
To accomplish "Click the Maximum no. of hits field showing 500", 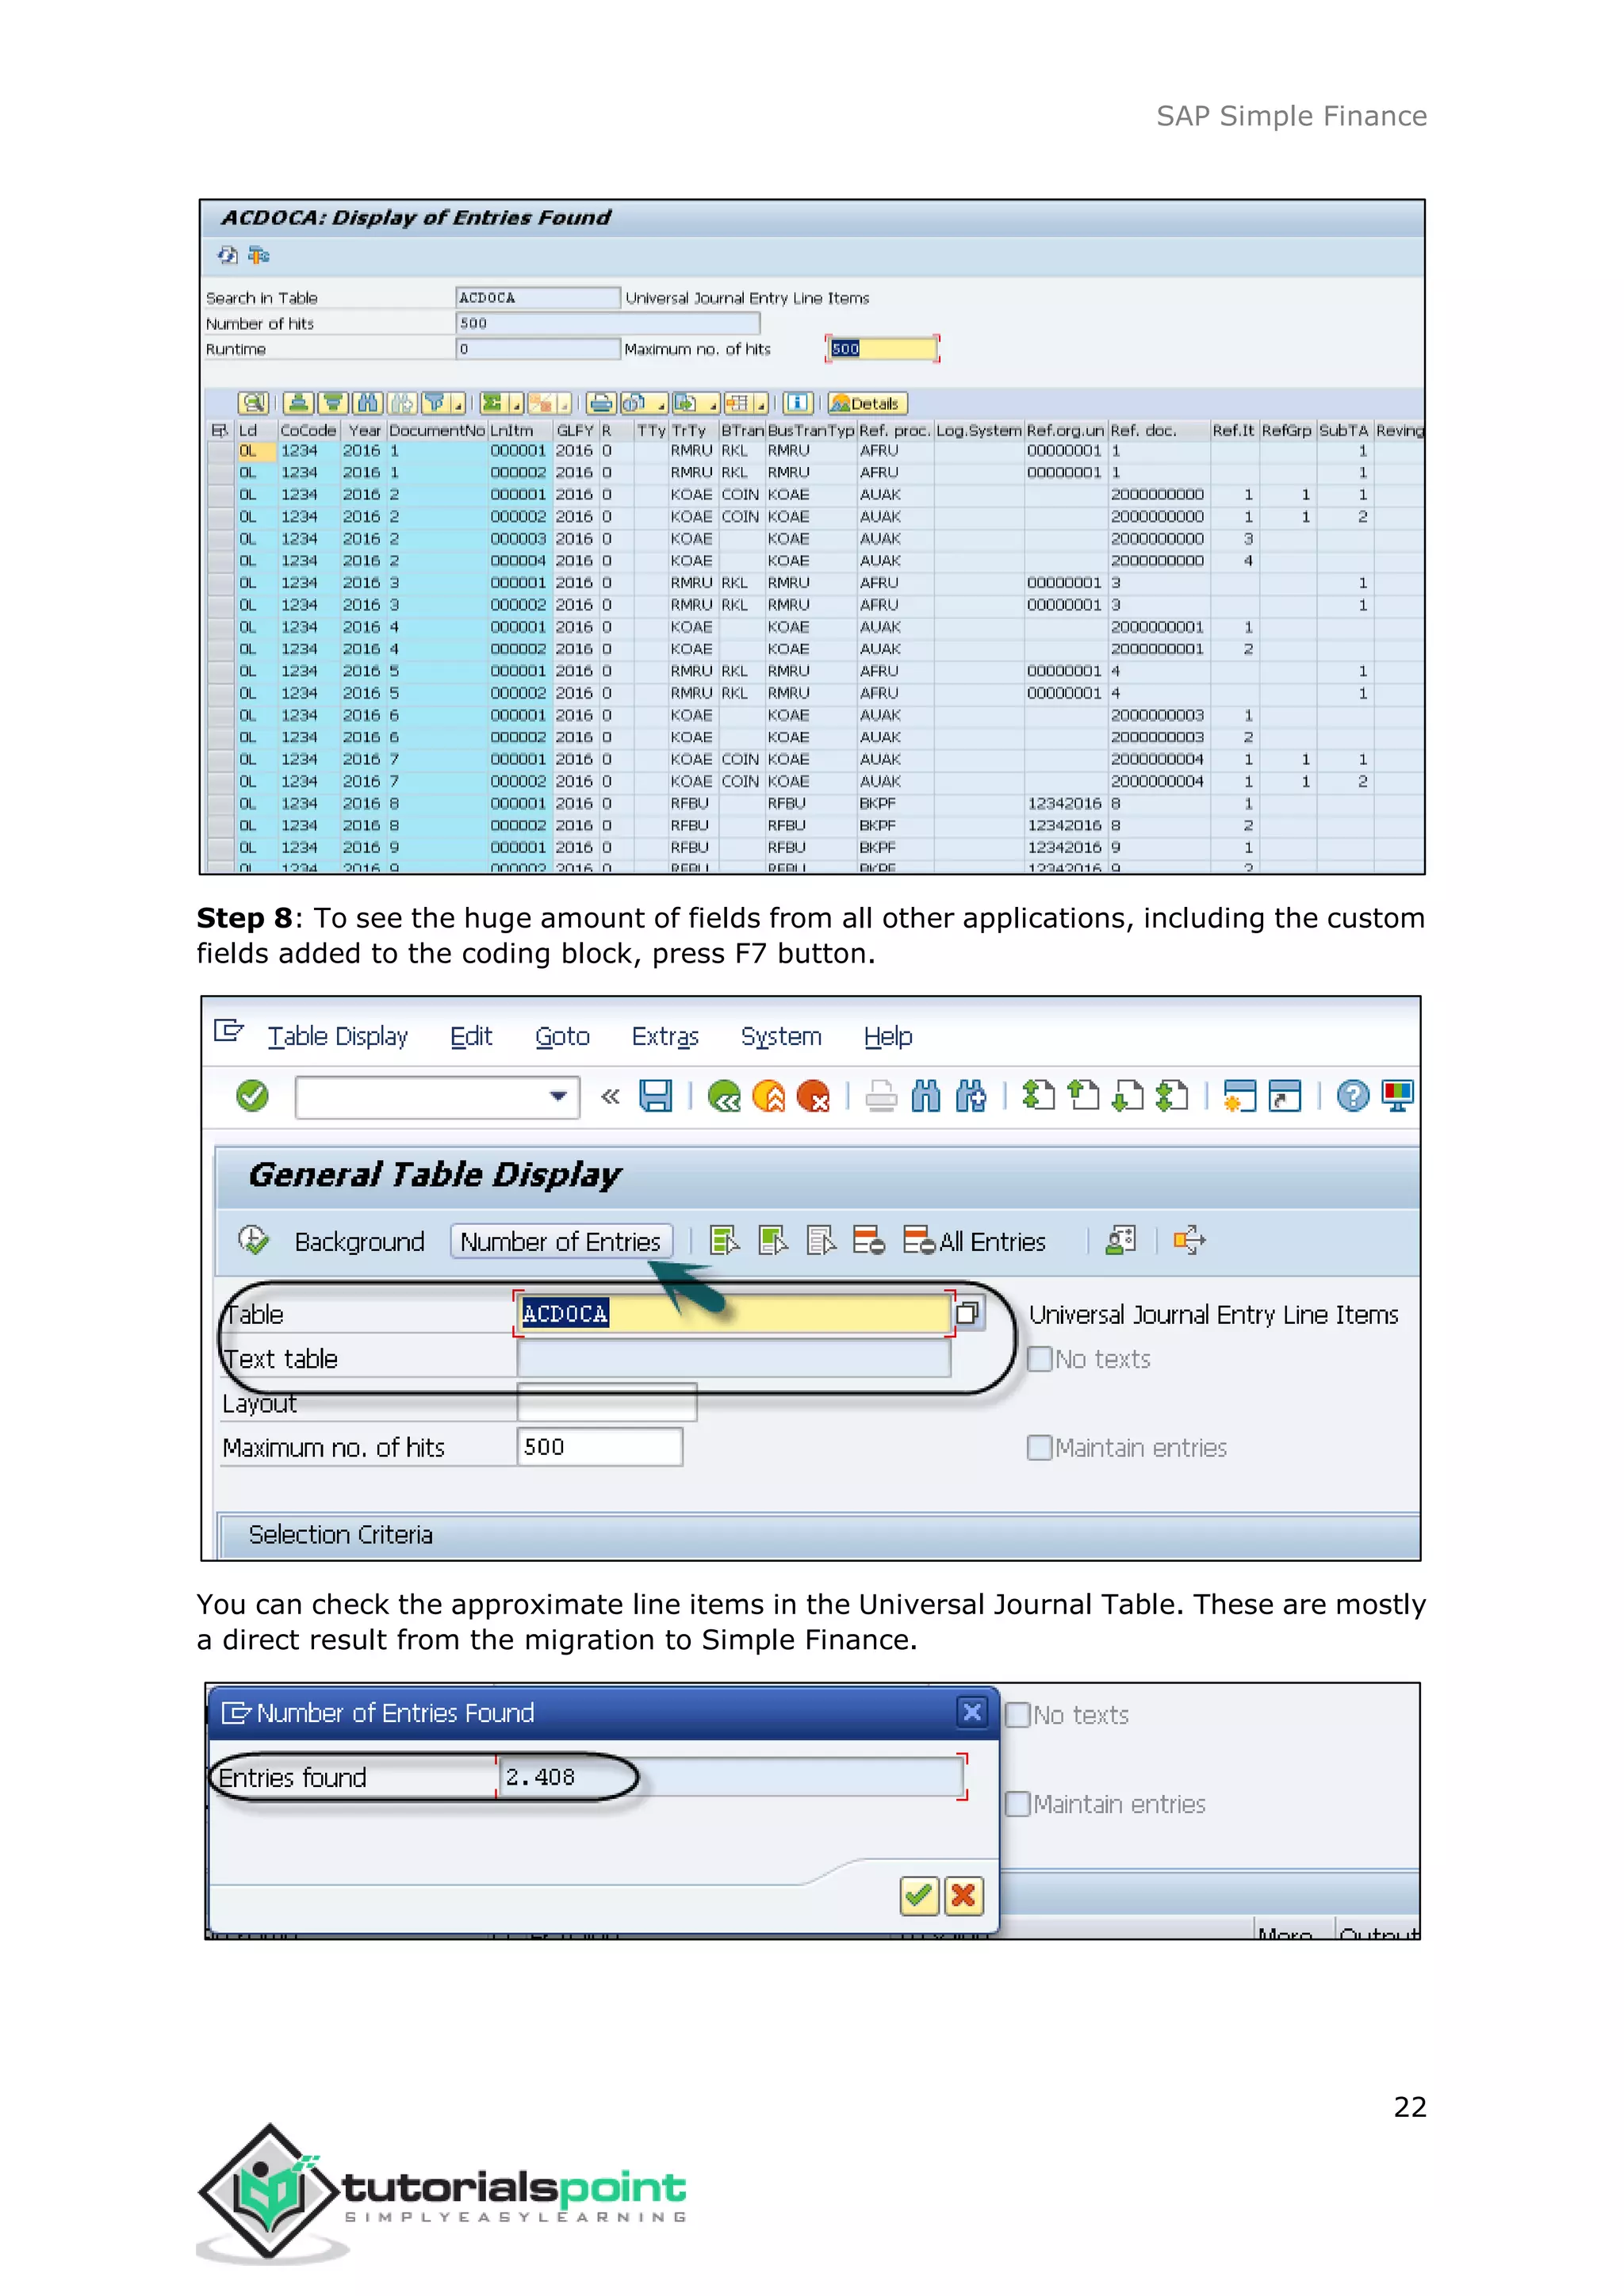I will [600, 1447].
